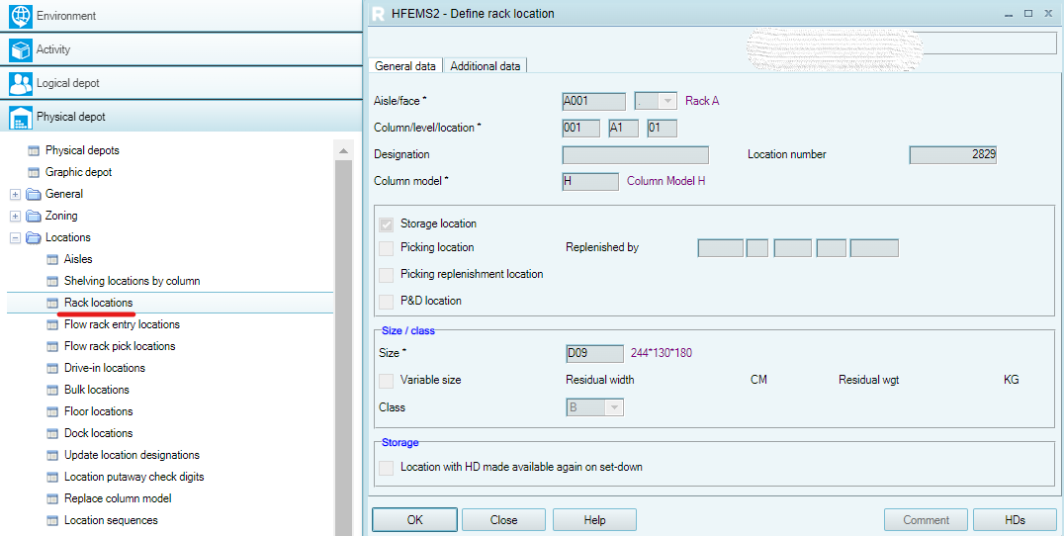Collapse the Locations tree node

[16, 238]
